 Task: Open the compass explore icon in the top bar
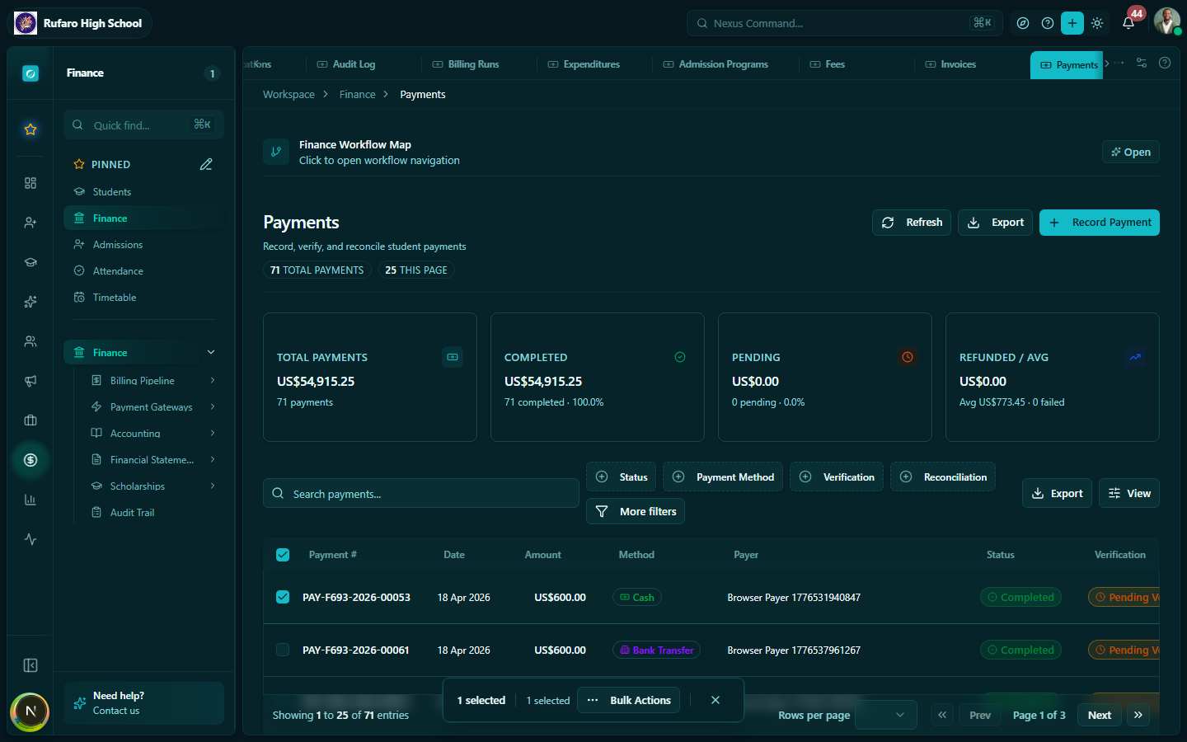pos(1023,23)
